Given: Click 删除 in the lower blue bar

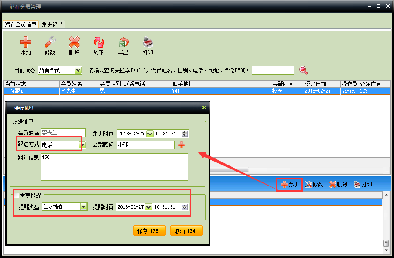Looking at the screenshot, I should point(339,184).
